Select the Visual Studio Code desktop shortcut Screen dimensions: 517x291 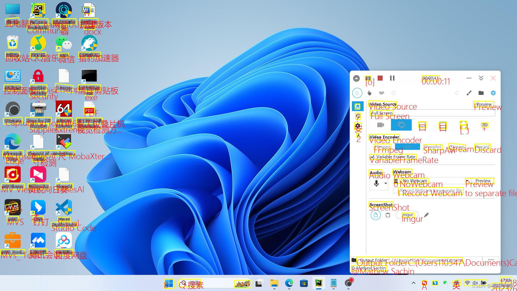coord(64,213)
